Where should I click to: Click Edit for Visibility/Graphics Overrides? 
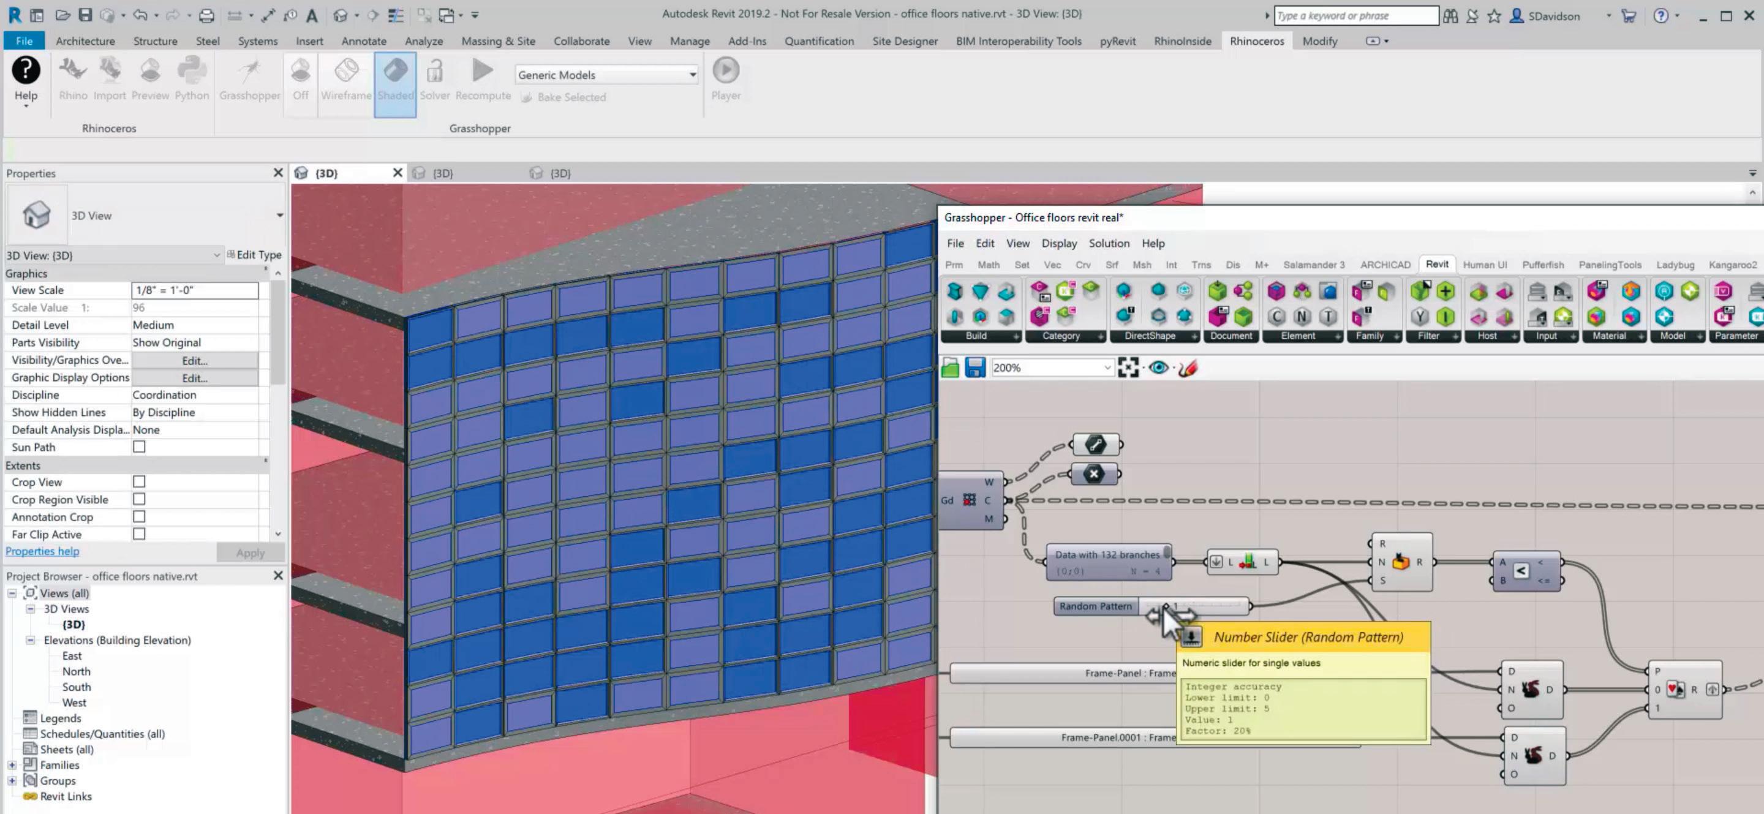click(195, 360)
